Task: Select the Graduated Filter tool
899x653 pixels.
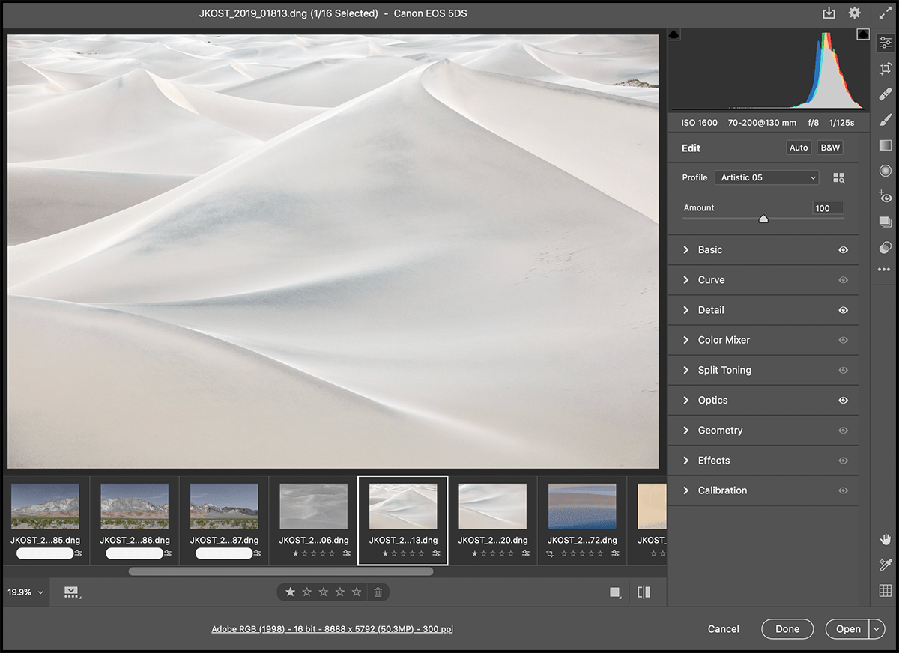Action: (885, 145)
